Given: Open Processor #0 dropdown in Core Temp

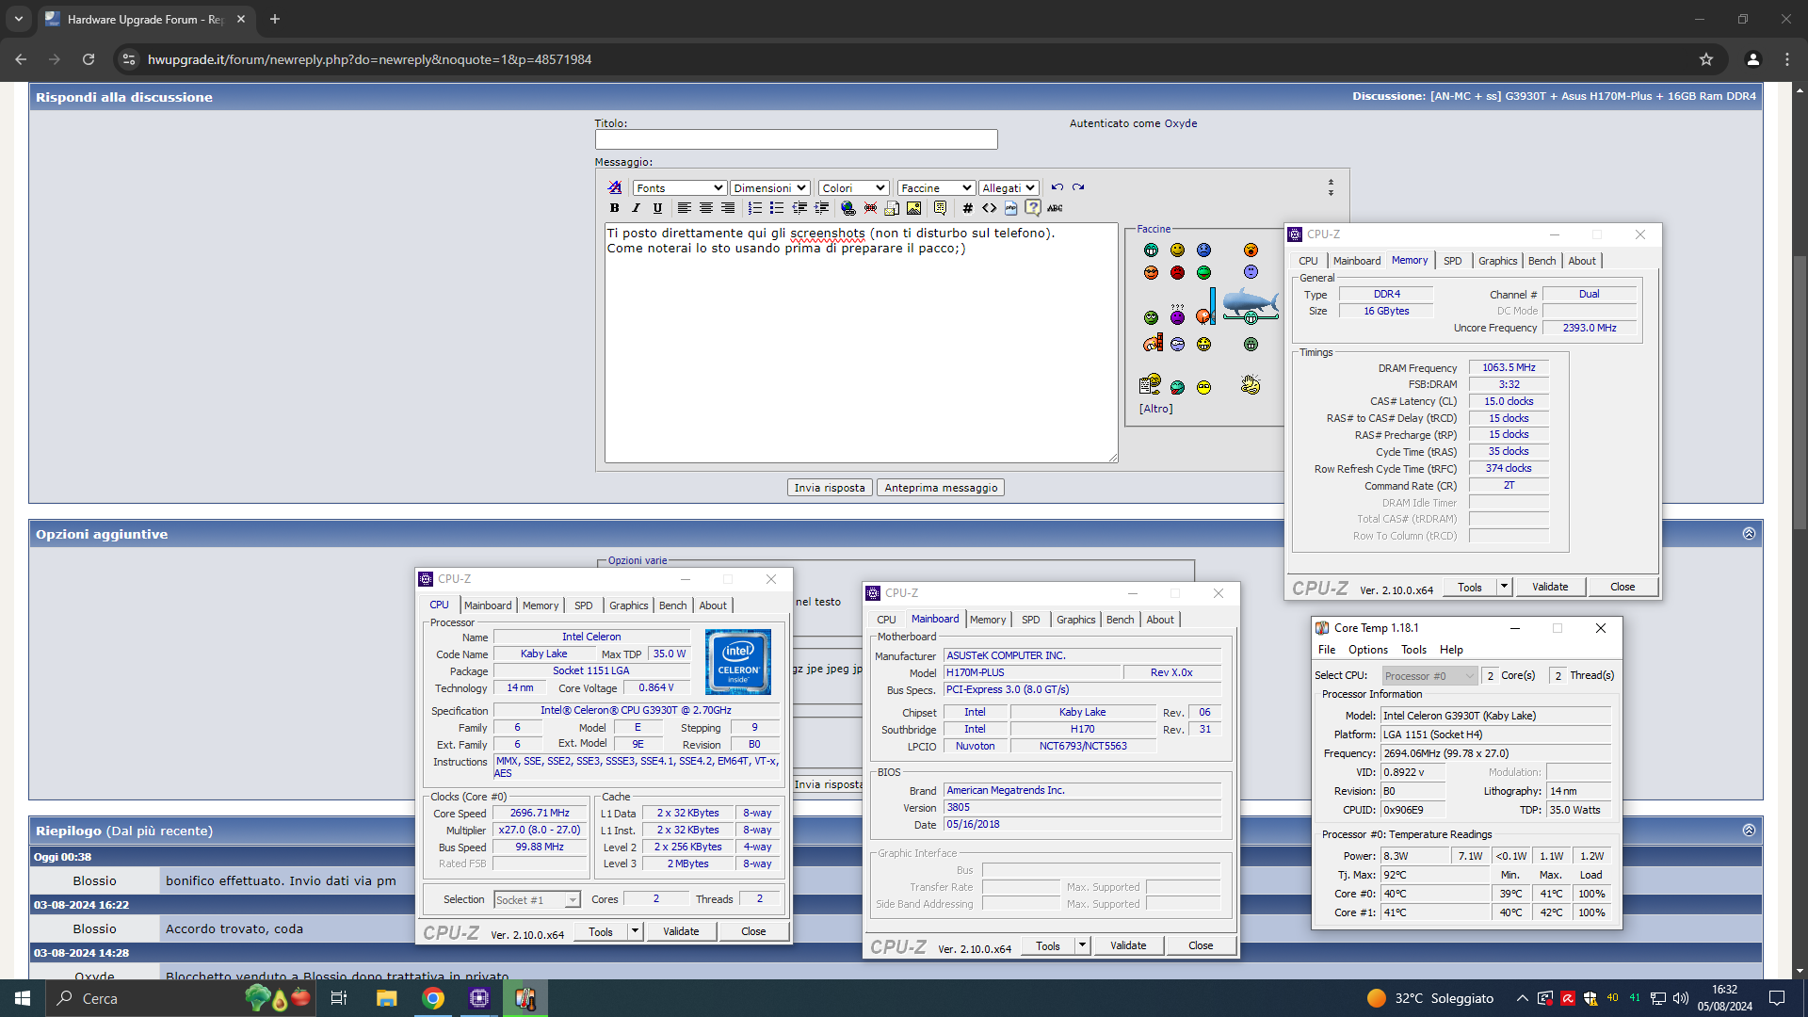Looking at the screenshot, I should click(x=1429, y=676).
